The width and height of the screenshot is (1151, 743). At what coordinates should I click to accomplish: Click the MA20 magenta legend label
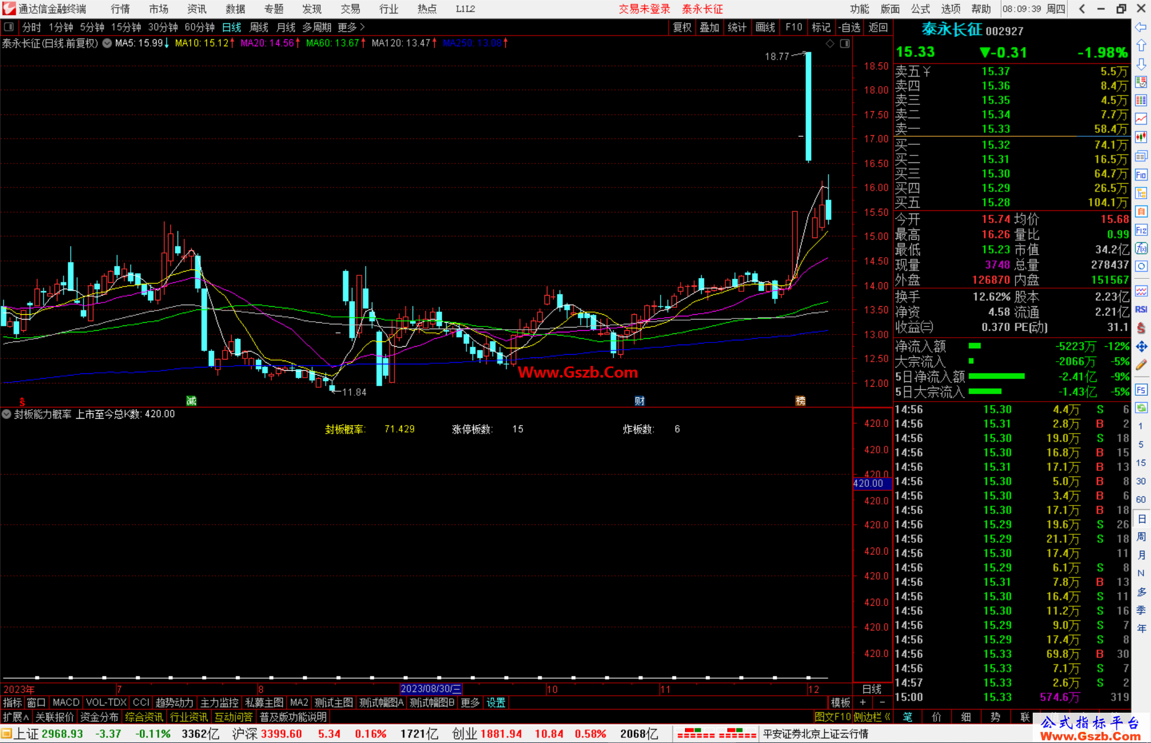pyautogui.click(x=267, y=43)
